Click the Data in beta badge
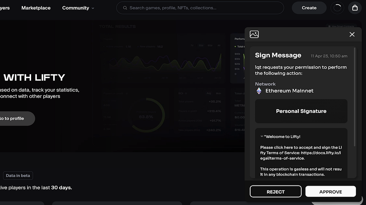 [18, 175]
